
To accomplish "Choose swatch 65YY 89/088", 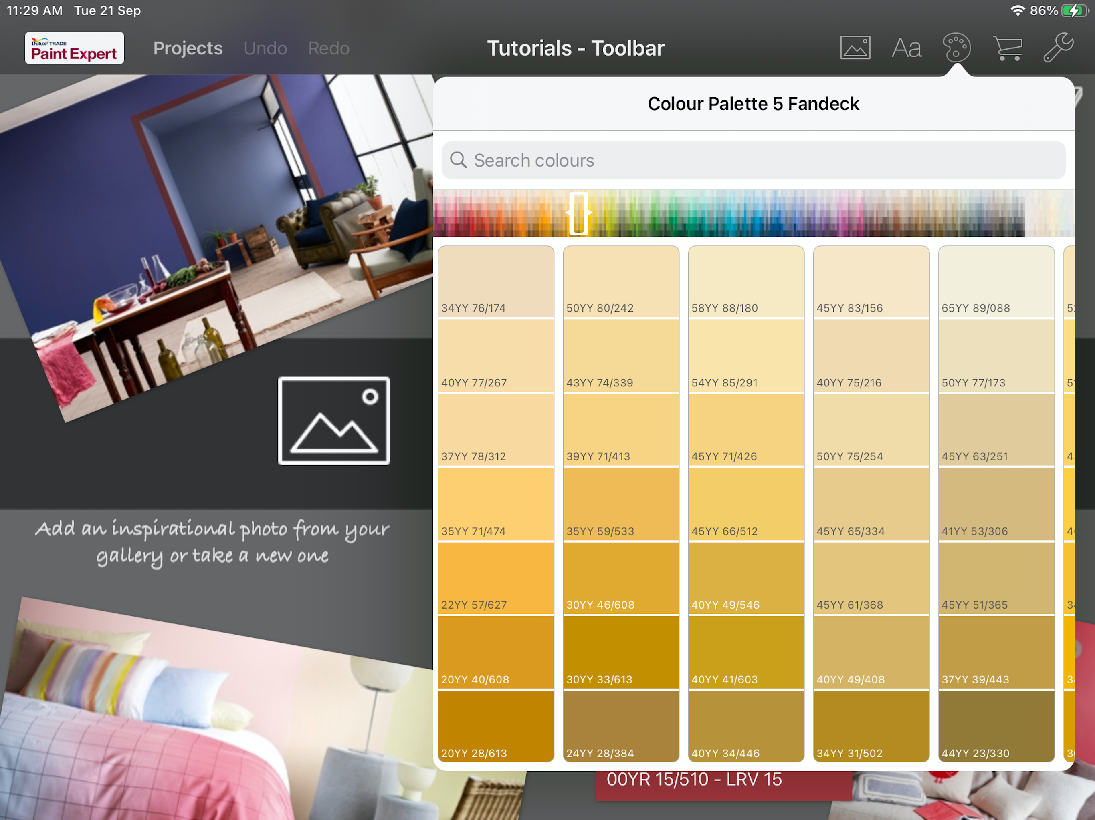I will pos(996,281).
